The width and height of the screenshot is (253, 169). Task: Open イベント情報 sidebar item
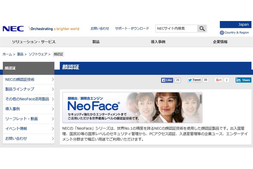coord(28,129)
